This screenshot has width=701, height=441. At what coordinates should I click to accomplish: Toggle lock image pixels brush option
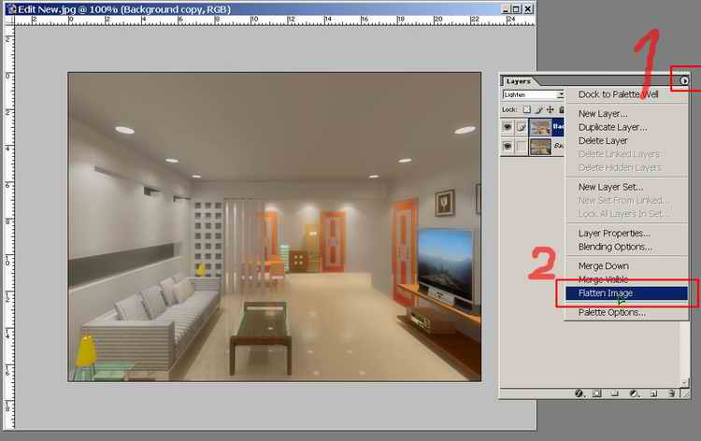[538, 109]
